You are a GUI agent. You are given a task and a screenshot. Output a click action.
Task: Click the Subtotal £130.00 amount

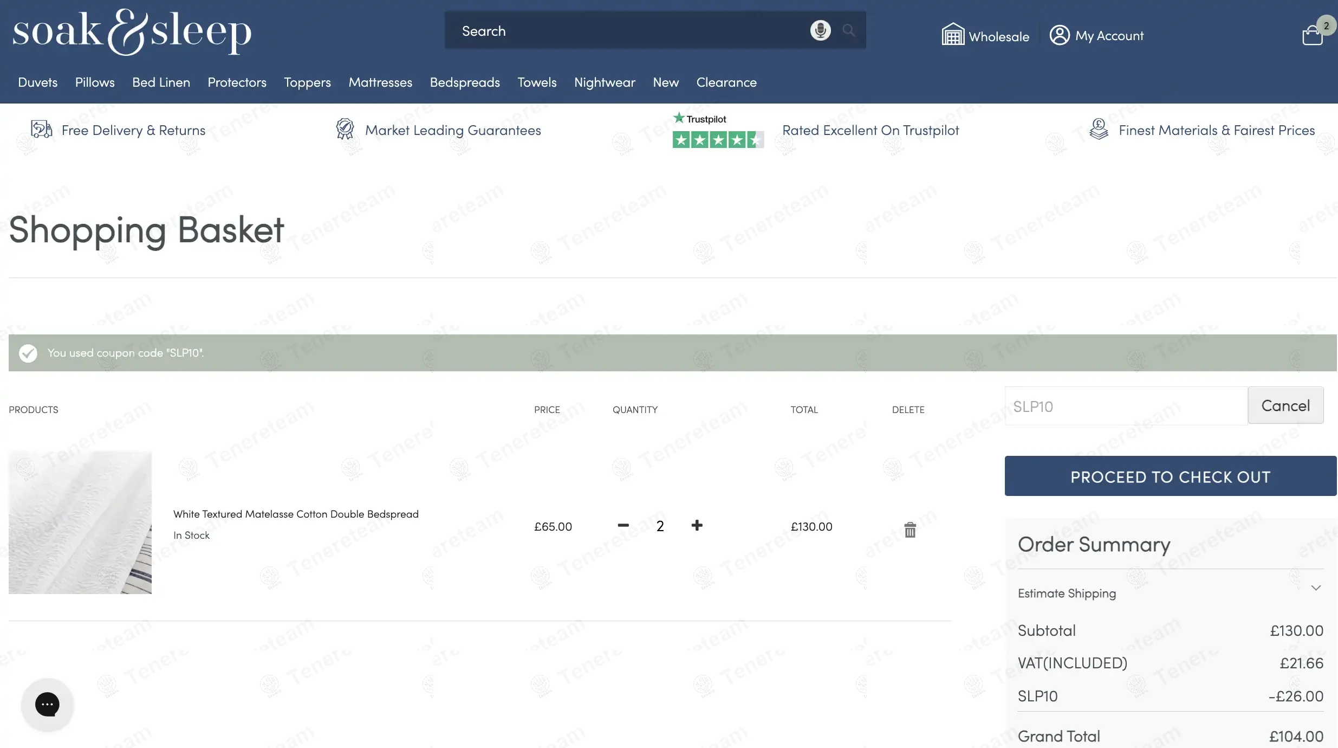coord(1297,630)
